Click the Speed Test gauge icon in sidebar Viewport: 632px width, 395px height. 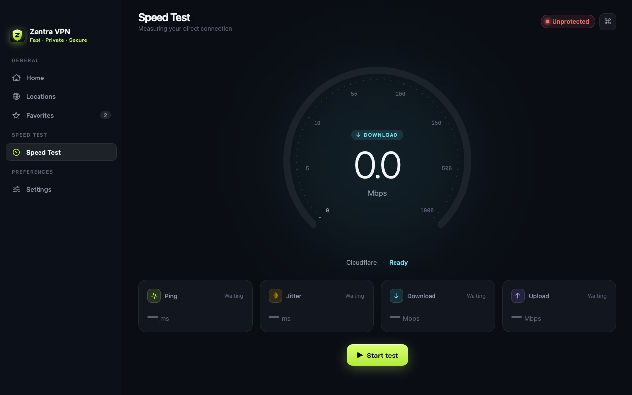(16, 152)
